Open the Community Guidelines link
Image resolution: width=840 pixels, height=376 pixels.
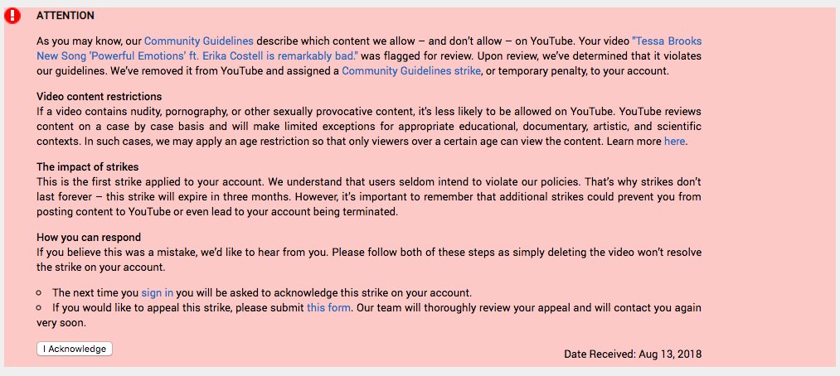pos(199,41)
